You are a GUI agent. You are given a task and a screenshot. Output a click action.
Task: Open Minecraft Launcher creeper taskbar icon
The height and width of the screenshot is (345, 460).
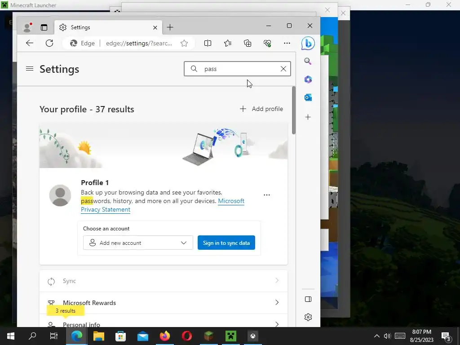pyautogui.click(x=231, y=336)
